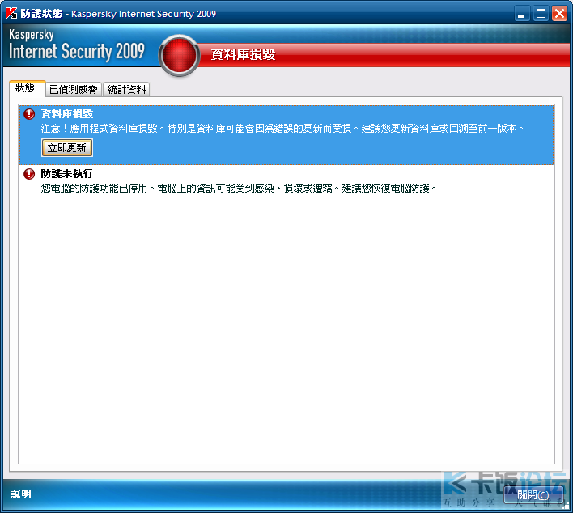Close the window with the red X

559,14
